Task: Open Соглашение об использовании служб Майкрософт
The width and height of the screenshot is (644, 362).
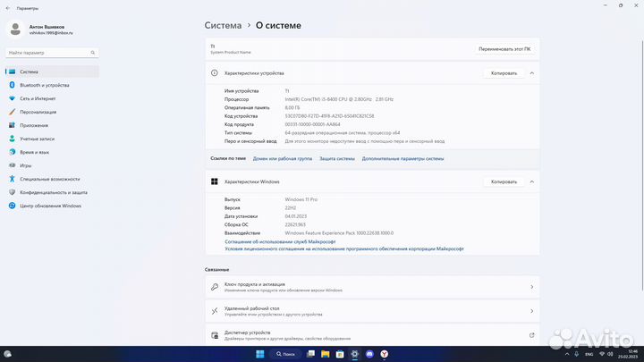Action: point(280,241)
